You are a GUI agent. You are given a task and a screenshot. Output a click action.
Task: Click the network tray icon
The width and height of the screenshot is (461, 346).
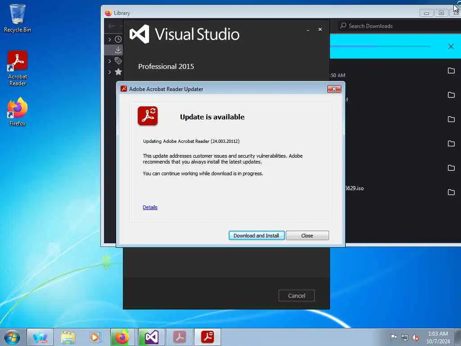(x=405, y=337)
